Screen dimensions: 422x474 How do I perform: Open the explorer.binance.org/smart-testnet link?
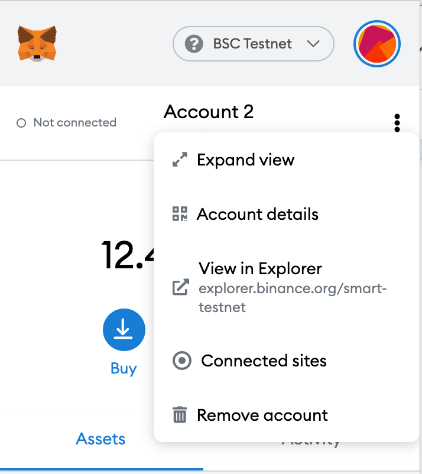[292, 298]
